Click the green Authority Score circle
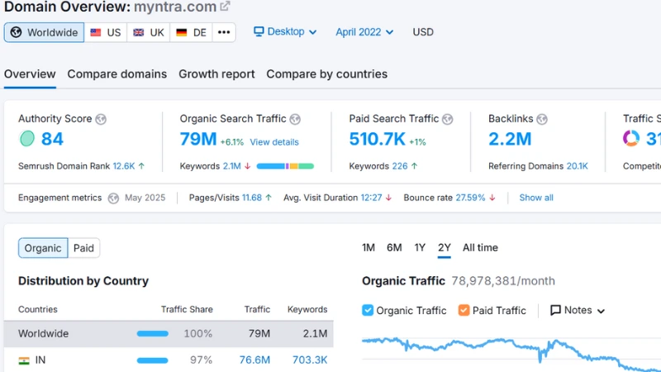Screen dimensions: 661x372 [x=27, y=139]
